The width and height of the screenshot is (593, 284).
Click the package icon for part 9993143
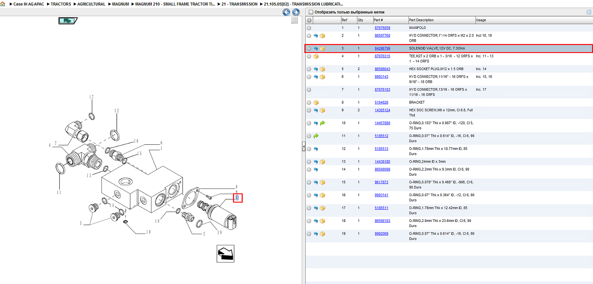point(322,77)
